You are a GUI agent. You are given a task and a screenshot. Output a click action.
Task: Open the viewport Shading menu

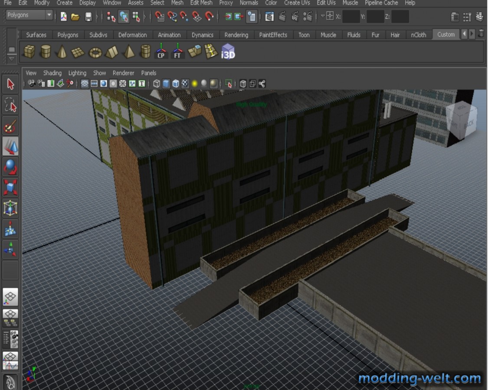pyautogui.click(x=52, y=73)
